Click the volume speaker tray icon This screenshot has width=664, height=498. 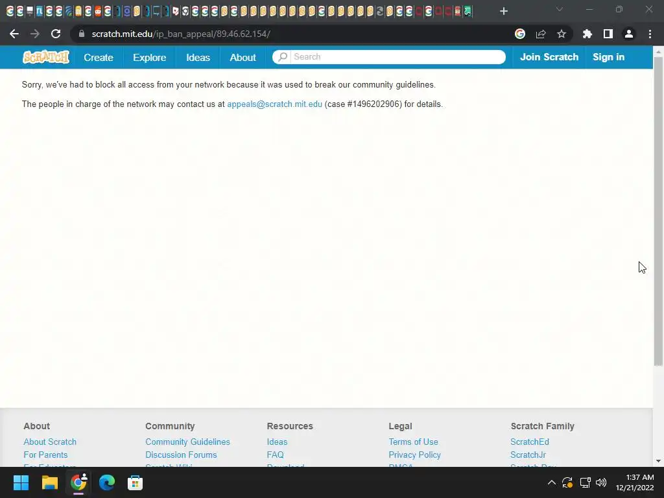pos(601,482)
